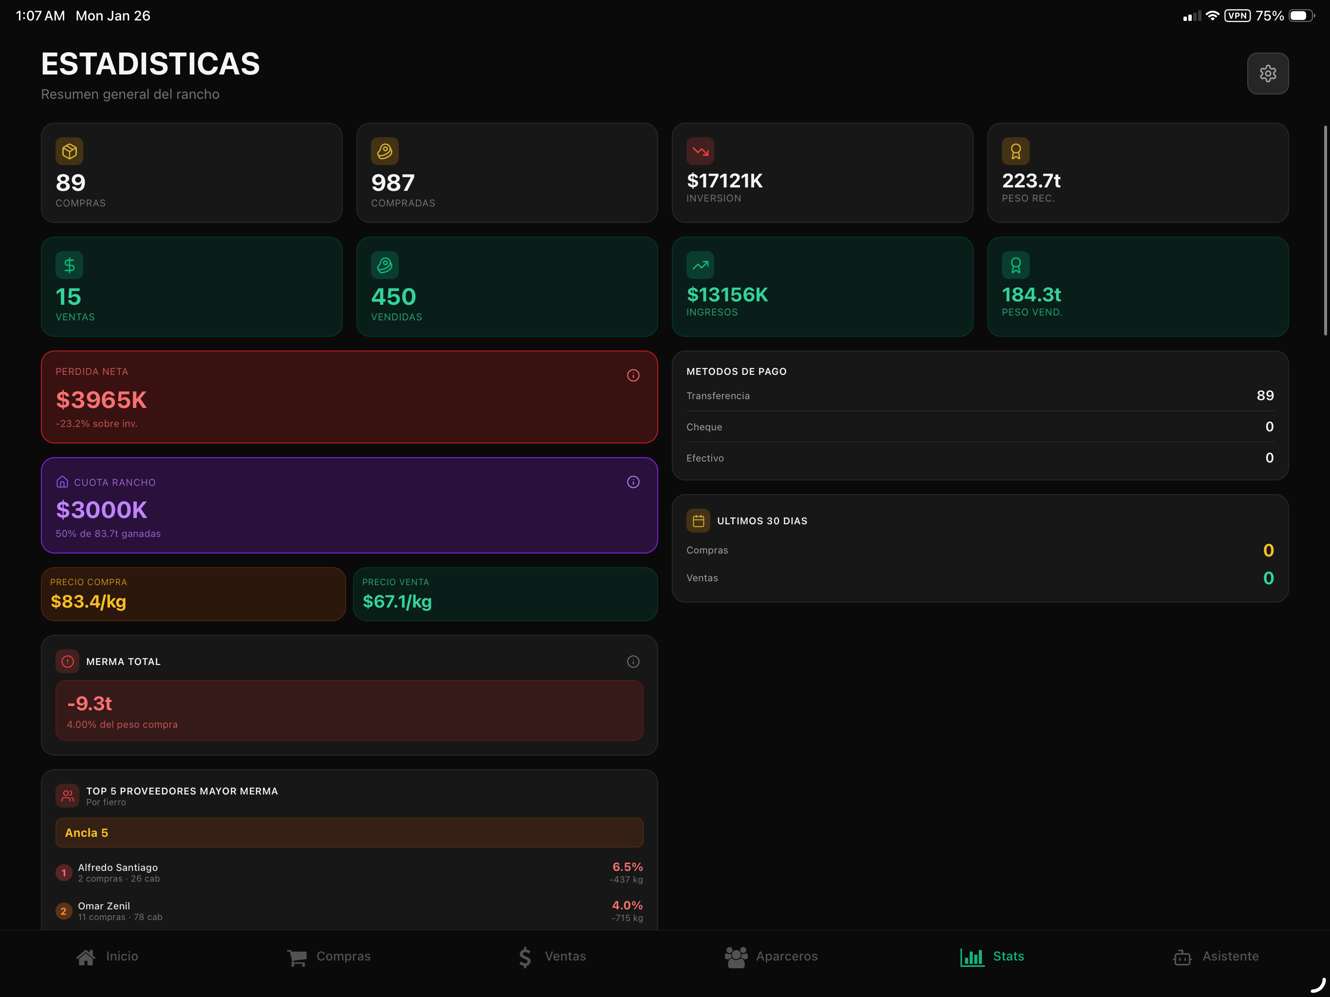Open the 89 Compras card
1330x997 pixels.
click(192, 173)
